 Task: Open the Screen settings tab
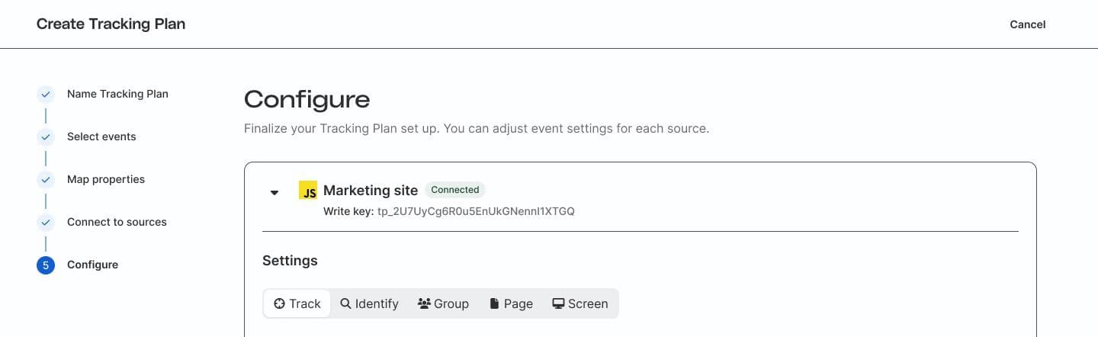tap(580, 303)
